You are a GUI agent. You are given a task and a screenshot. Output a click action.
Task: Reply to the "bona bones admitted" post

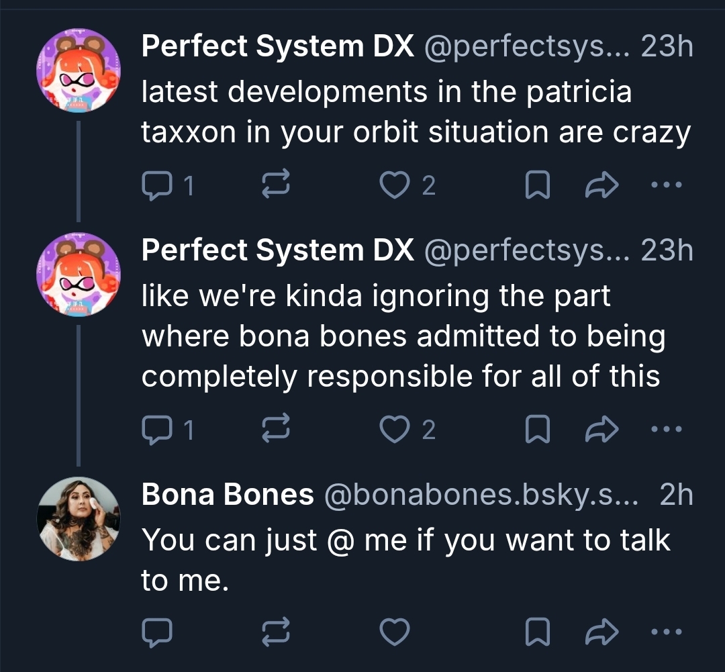(x=157, y=430)
